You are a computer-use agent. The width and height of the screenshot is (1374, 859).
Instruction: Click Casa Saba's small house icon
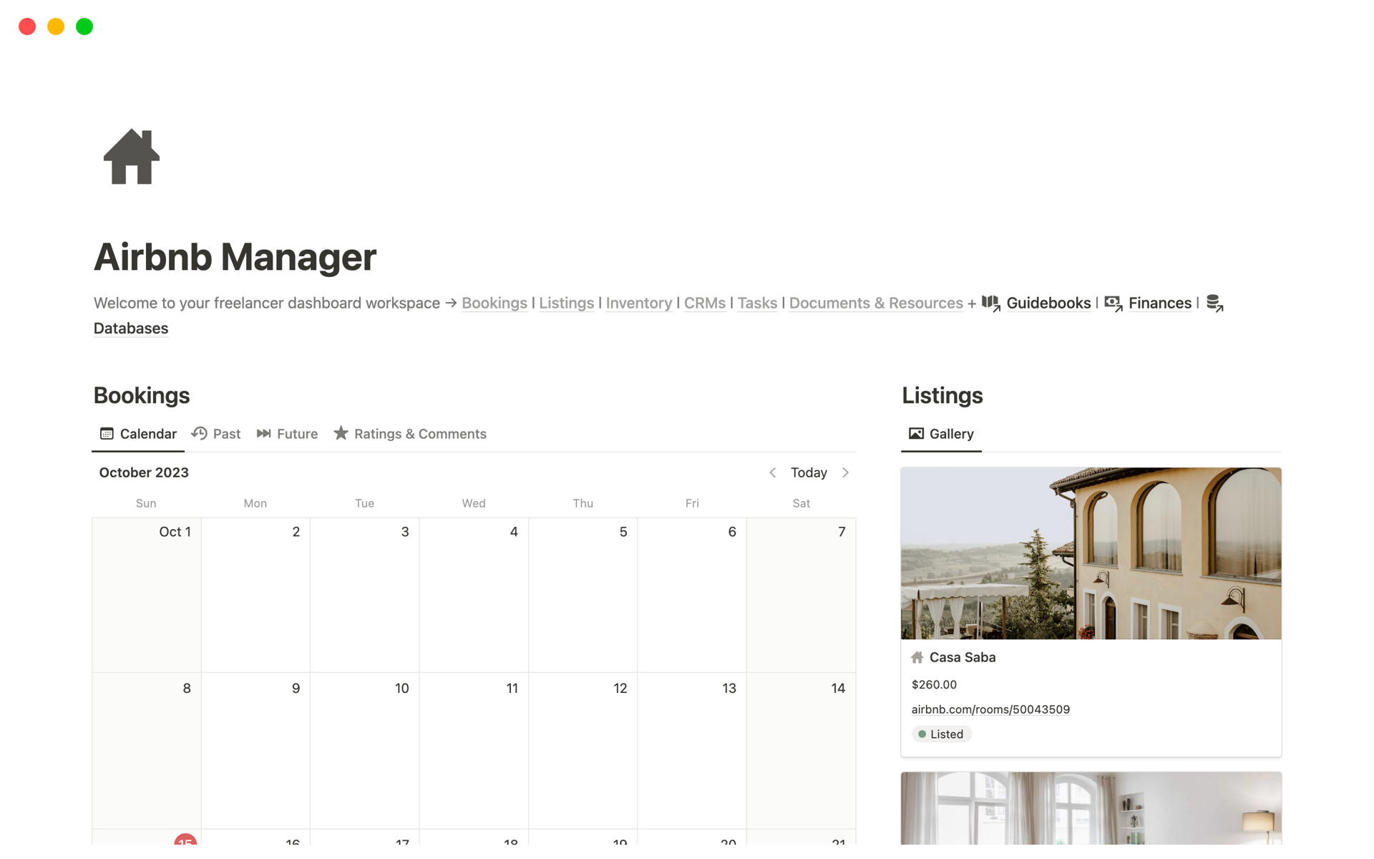click(x=917, y=657)
